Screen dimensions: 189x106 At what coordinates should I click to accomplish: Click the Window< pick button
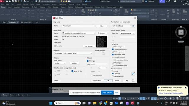pyautogui.click(x=75, y=63)
